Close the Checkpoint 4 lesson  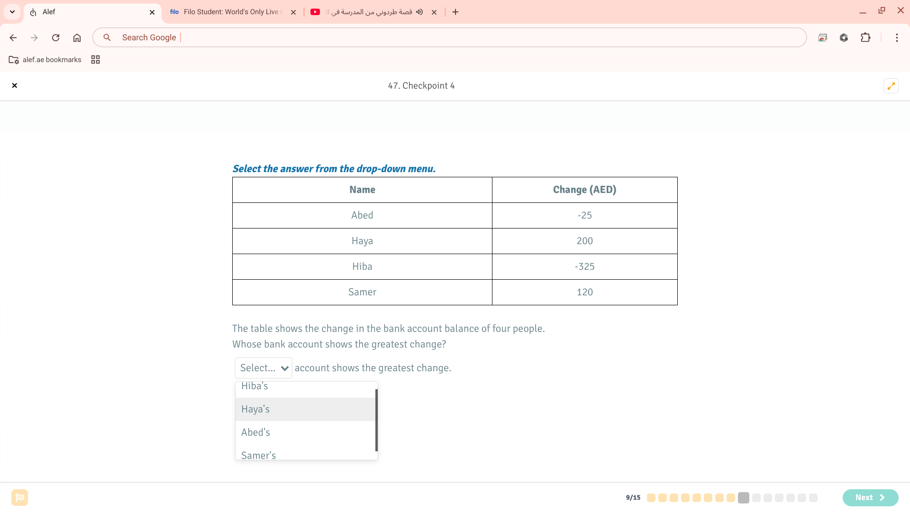click(x=15, y=86)
